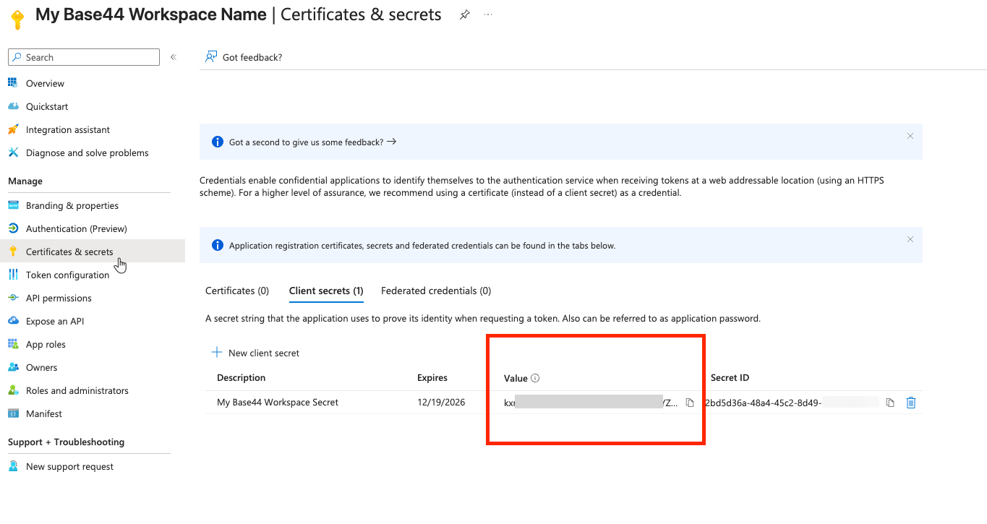Click the Token configuration bars icon
This screenshot has height=524, width=987.
13,275
